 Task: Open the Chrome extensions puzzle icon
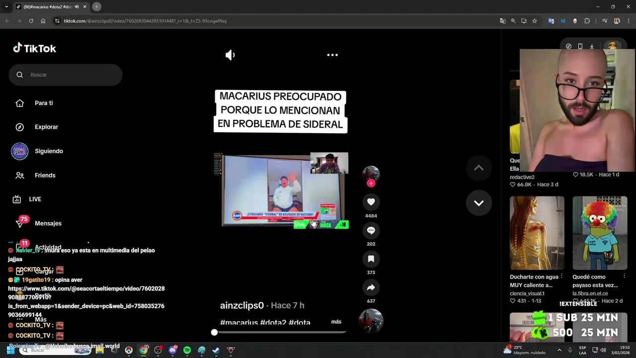(x=587, y=21)
